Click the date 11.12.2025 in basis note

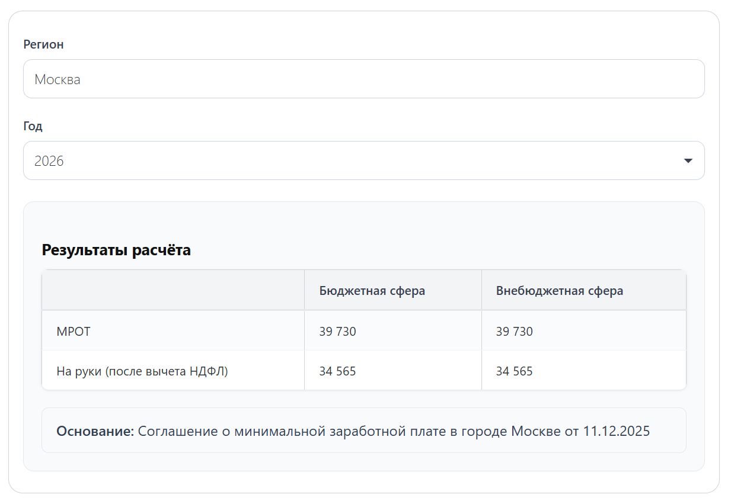[616, 431]
